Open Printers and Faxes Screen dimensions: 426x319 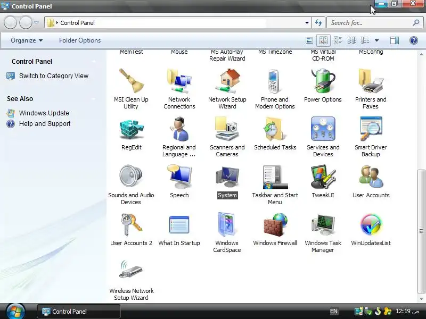click(371, 89)
